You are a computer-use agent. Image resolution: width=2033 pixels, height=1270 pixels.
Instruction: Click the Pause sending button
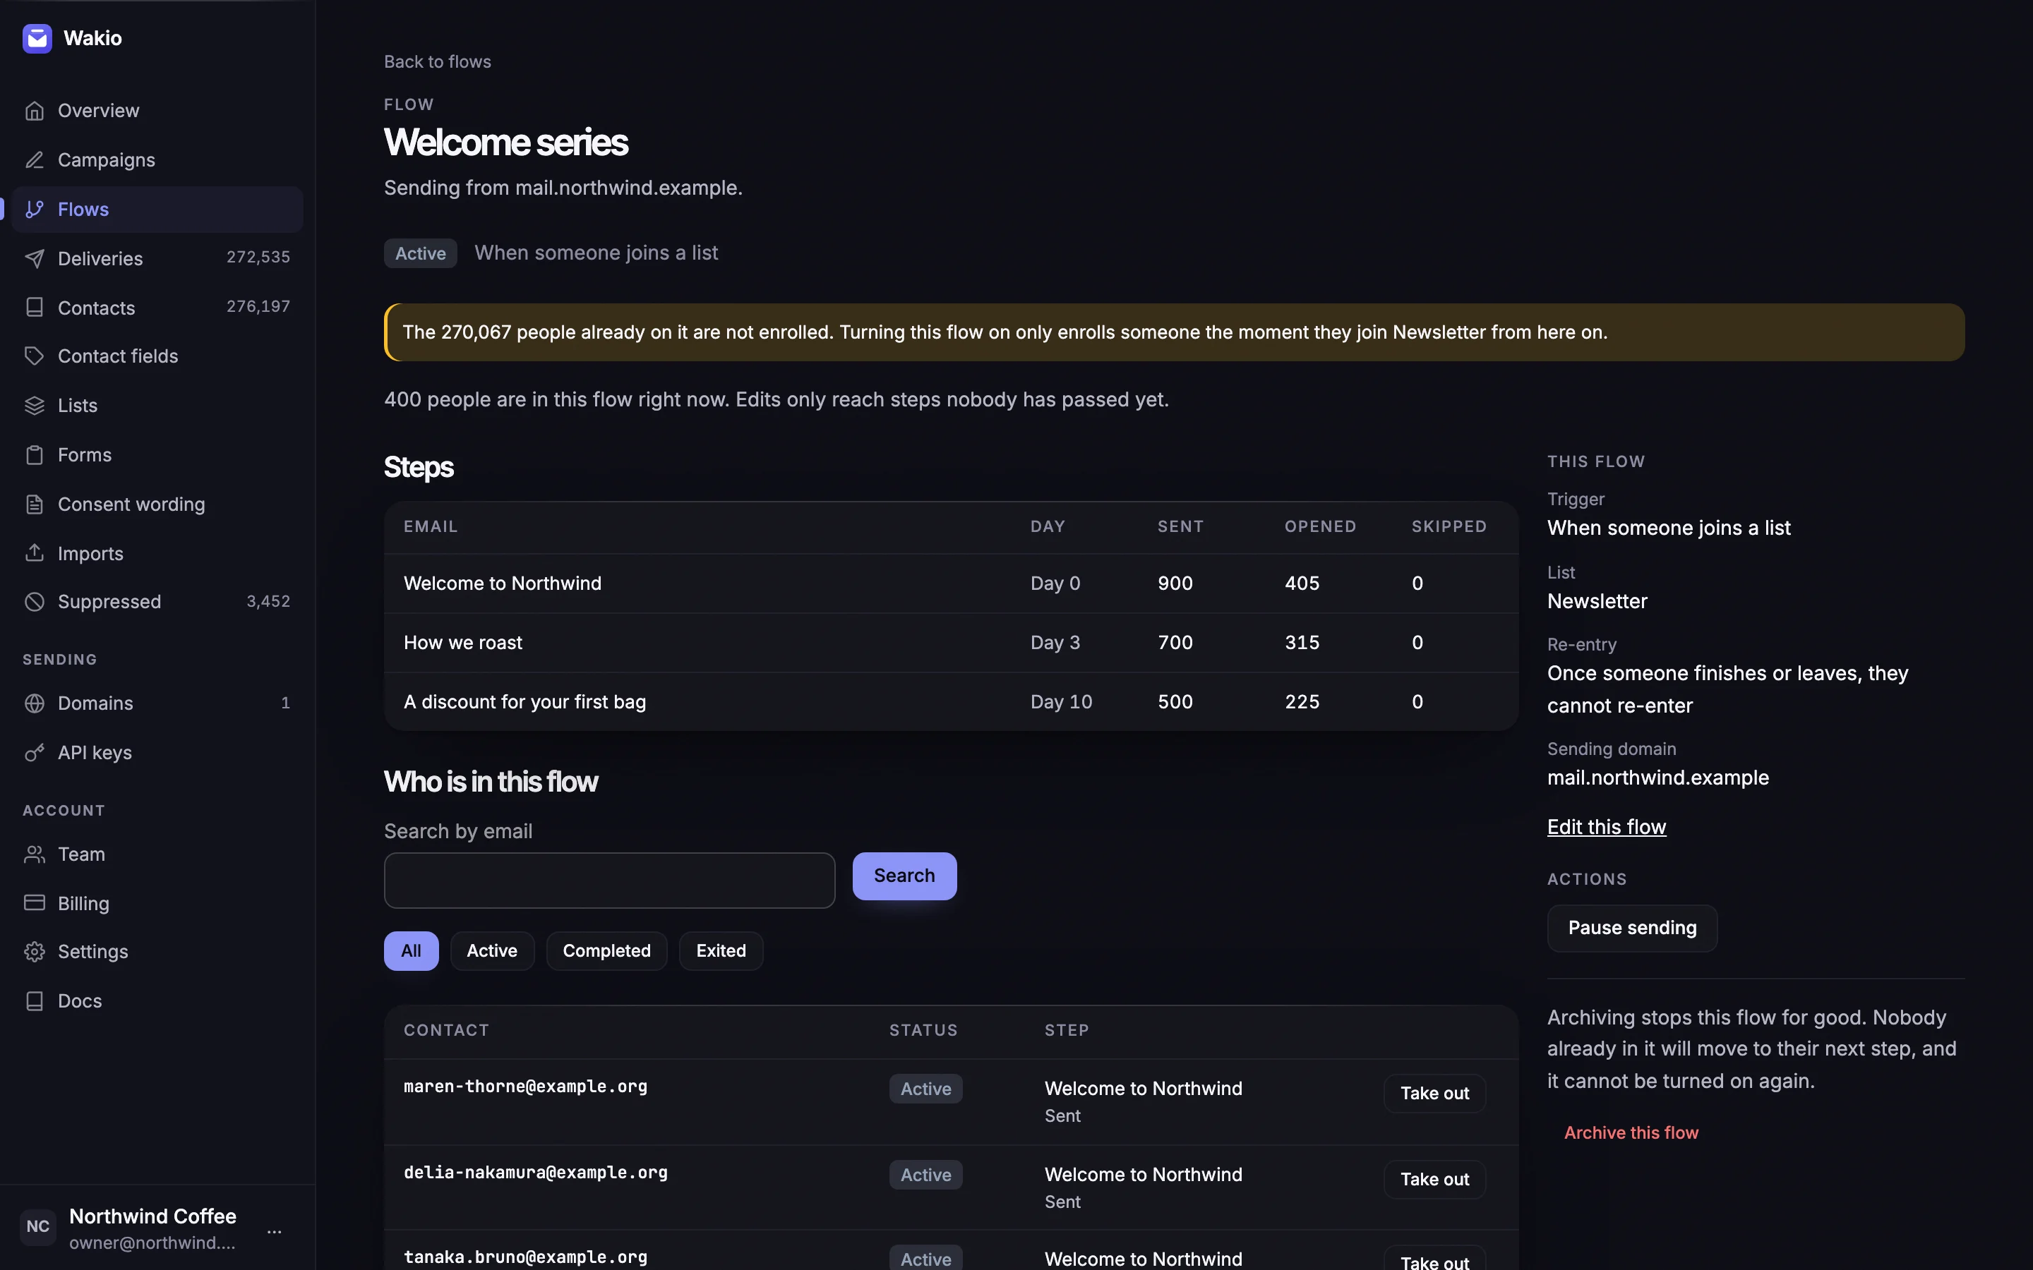[x=1631, y=928]
